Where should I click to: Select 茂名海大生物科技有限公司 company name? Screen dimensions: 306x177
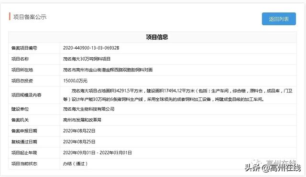point(89,109)
